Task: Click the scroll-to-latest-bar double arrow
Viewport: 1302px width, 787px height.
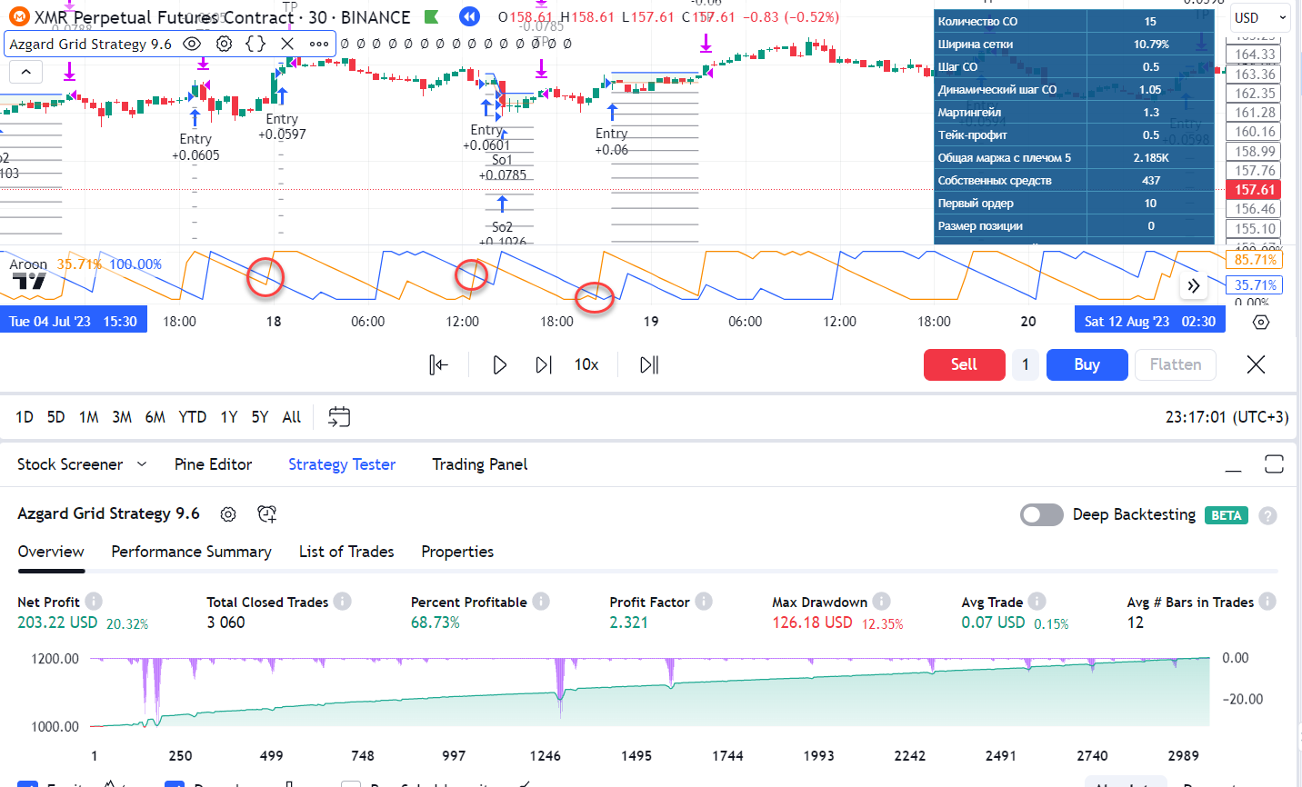Action: [x=1194, y=286]
